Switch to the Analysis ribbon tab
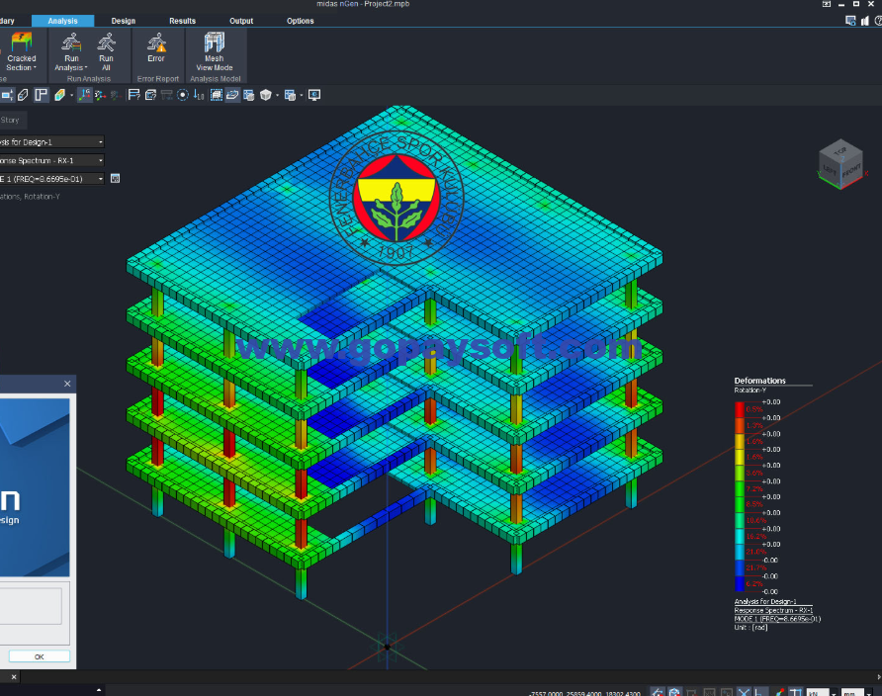Viewport: 882px width, 696px height. (x=62, y=21)
